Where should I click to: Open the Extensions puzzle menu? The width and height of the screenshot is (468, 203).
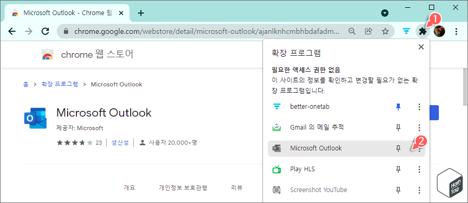pos(422,31)
